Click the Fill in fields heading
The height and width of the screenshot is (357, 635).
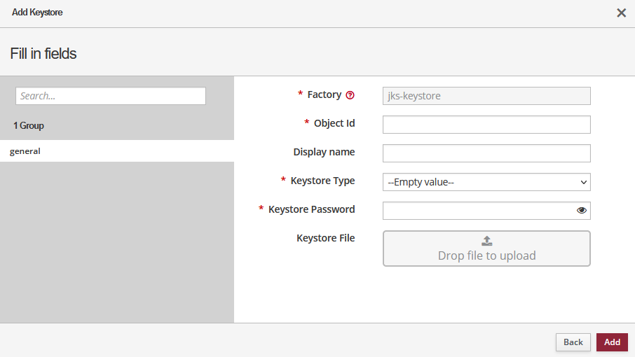(x=43, y=53)
